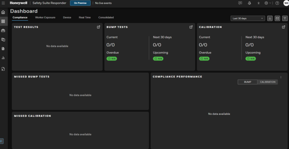Open the bar chart analytics icon in sidebar
Image resolution: width=289 pixels, height=149 pixels.
[3, 58]
